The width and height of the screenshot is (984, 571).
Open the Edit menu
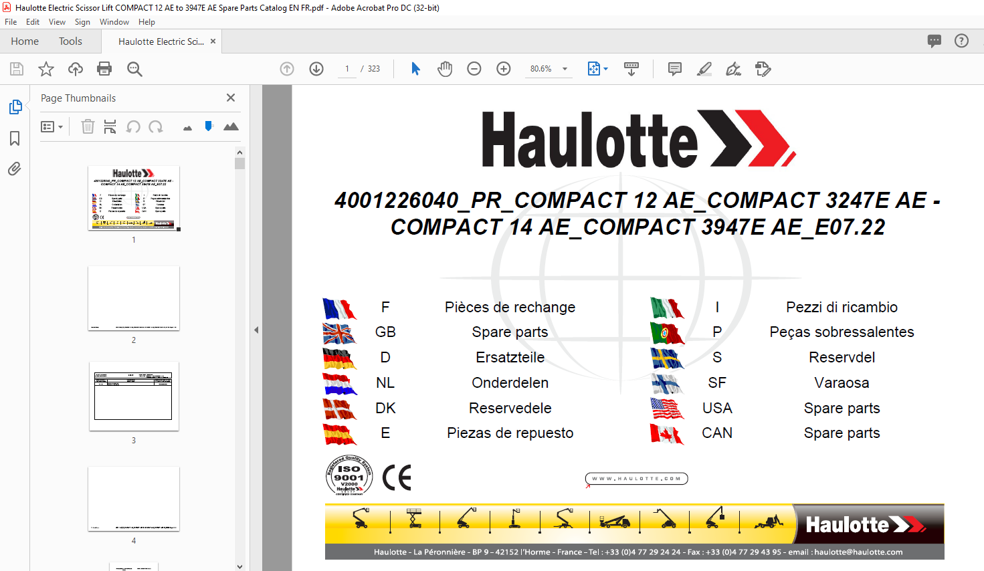[x=33, y=22]
